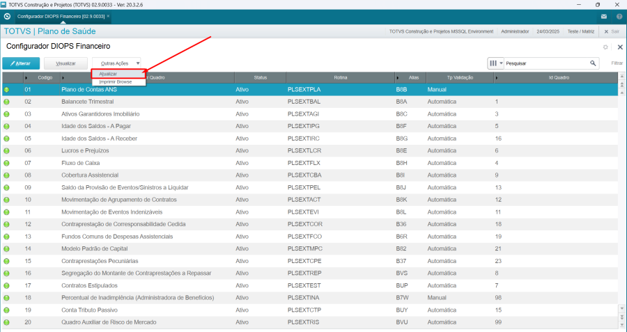This screenshot has width=627, height=332.
Task: Click the Alias column sort arrow
Action: point(398,77)
